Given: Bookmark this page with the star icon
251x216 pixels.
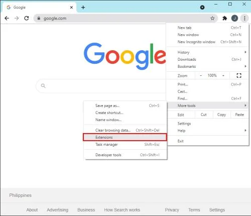Looking at the screenshot, I should (212, 18).
